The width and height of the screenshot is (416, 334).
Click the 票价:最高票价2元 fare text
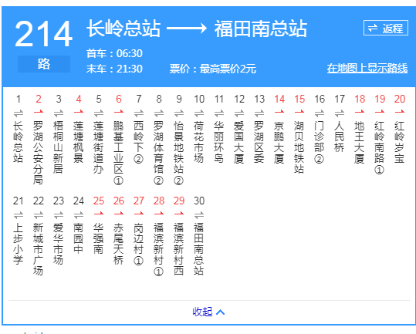213,69
